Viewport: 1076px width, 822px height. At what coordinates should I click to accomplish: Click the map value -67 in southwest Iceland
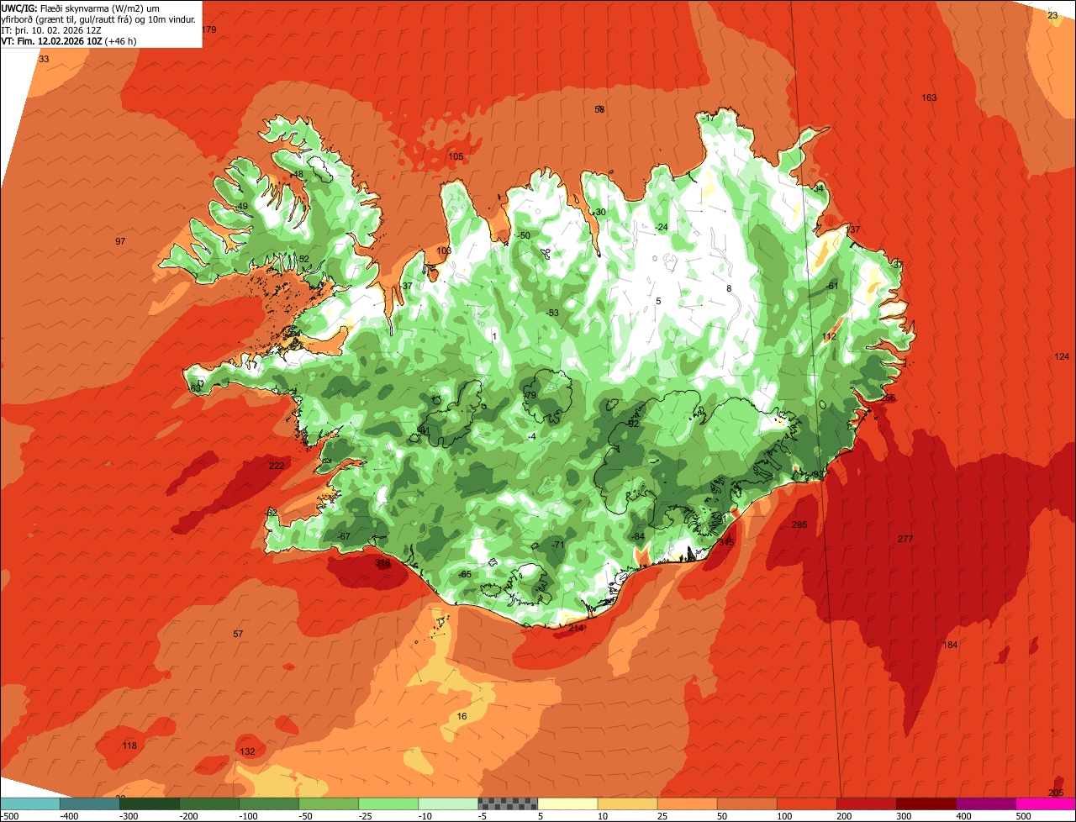pos(343,536)
